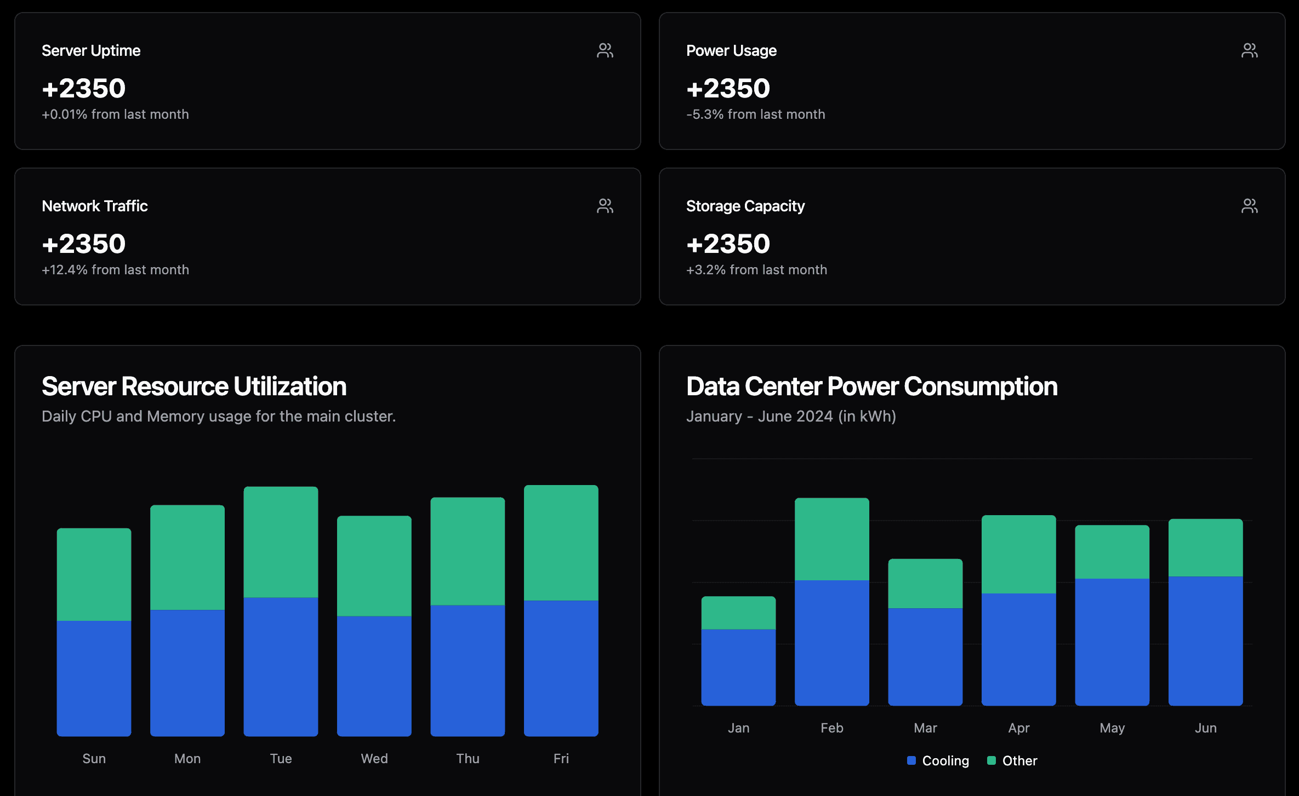This screenshot has width=1299, height=796.
Task: Click the users icon in Storage Capacity card
Action: (1250, 206)
